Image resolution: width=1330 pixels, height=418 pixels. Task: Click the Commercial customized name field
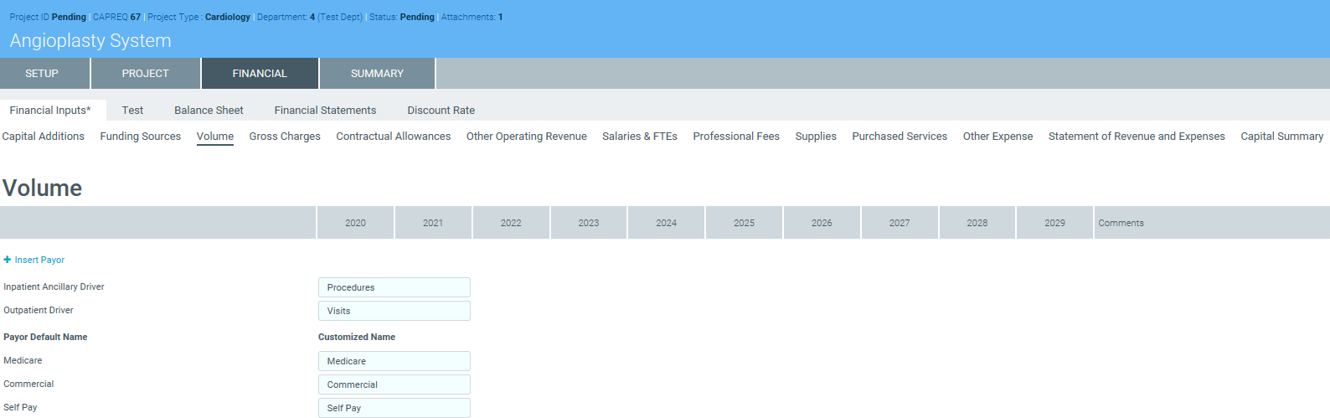click(394, 384)
